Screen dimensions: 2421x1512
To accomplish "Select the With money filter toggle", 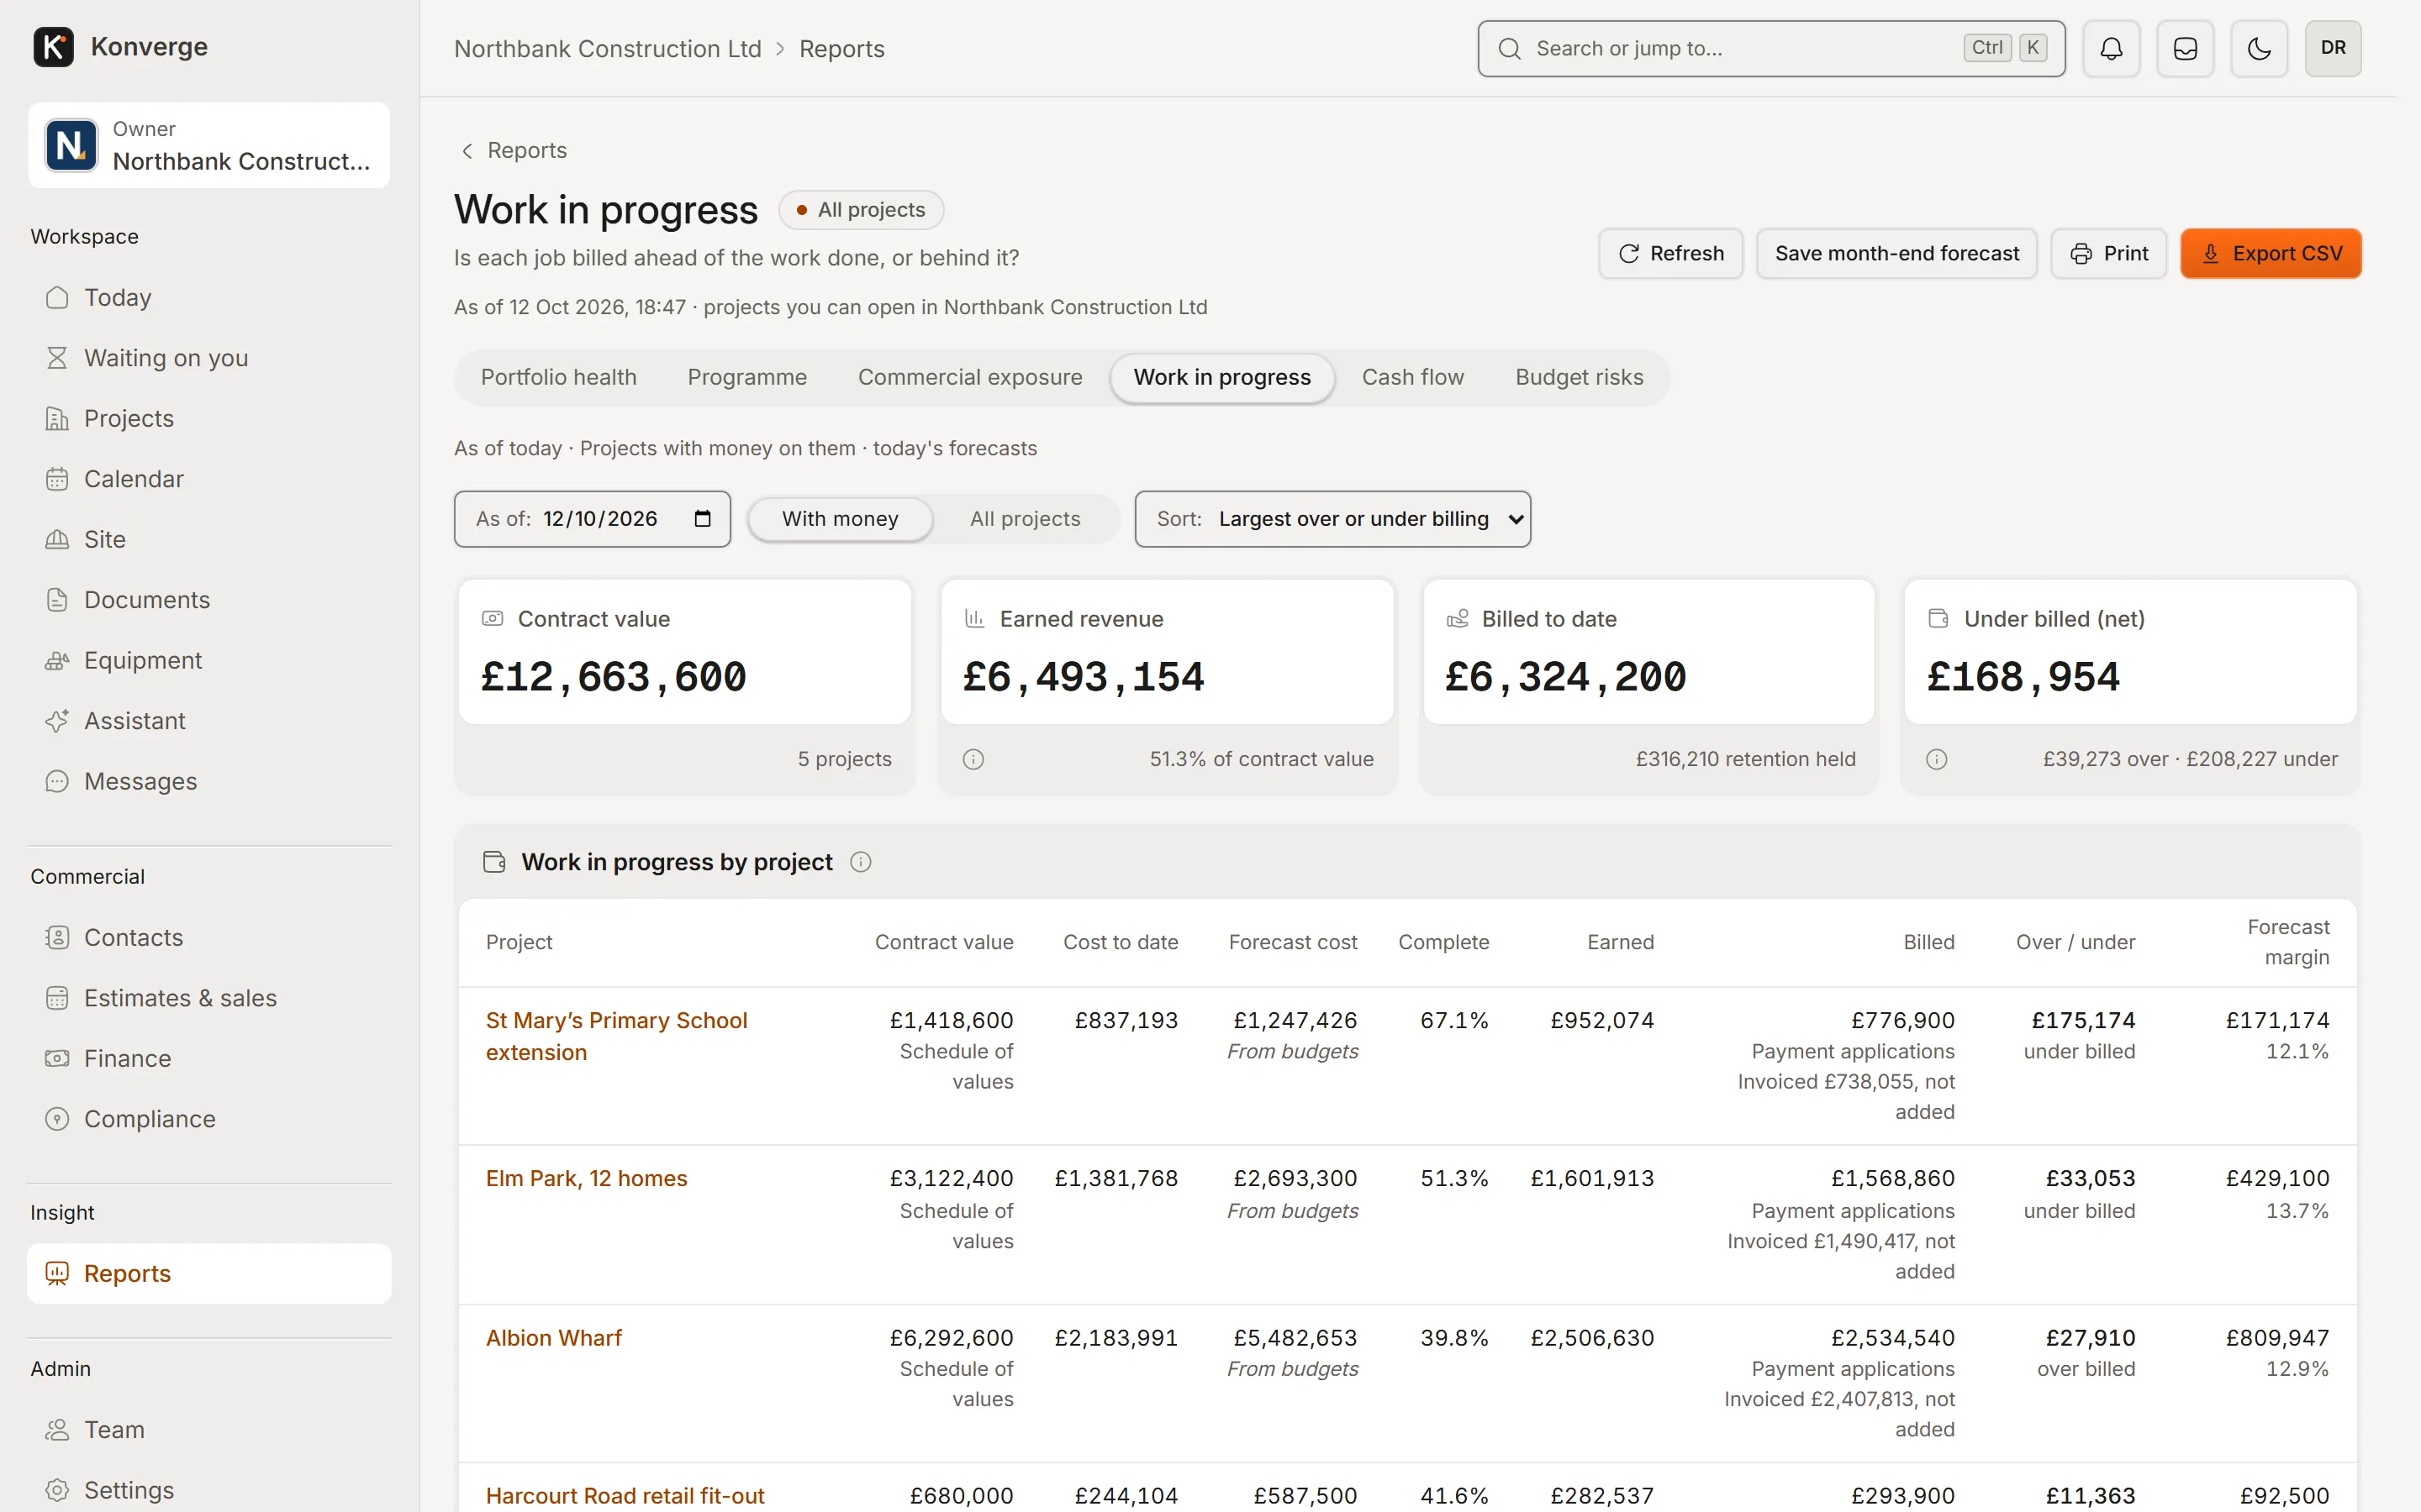I will [841, 519].
